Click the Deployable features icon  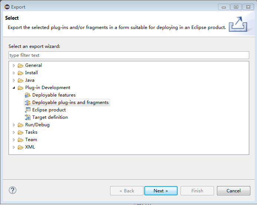(27, 95)
